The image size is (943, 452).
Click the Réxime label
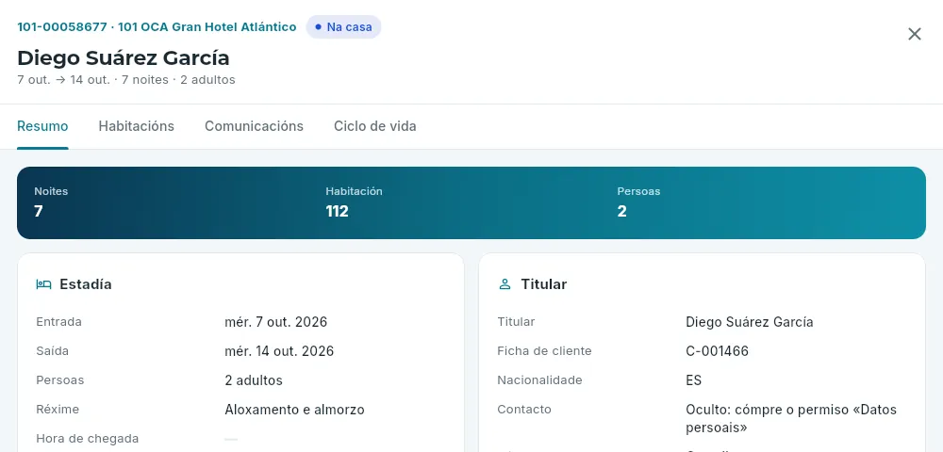pos(58,410)
